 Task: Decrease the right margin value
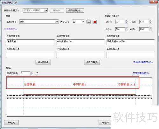pos(151,30)
